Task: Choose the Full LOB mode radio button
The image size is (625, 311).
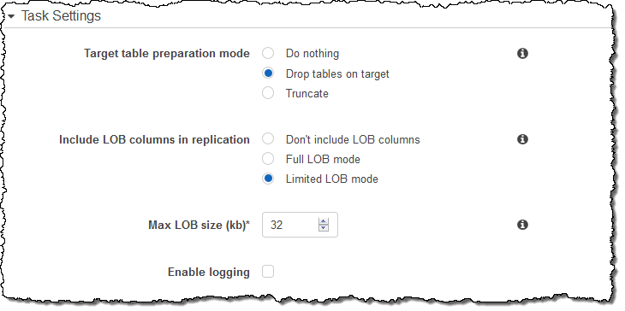Action: pyautogui.click(x=268, y=159)
